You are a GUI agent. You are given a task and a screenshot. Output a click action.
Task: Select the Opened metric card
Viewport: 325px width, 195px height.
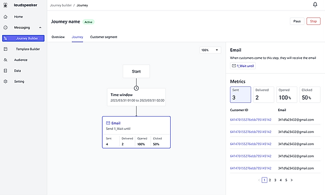click(x=287, y=95)
